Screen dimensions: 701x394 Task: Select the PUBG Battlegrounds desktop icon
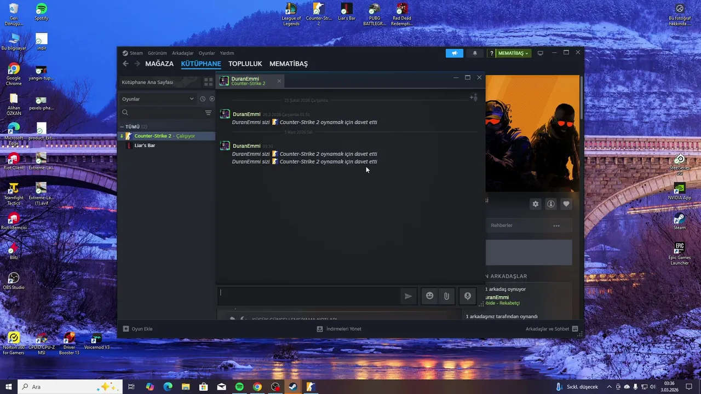click(375, 14)
